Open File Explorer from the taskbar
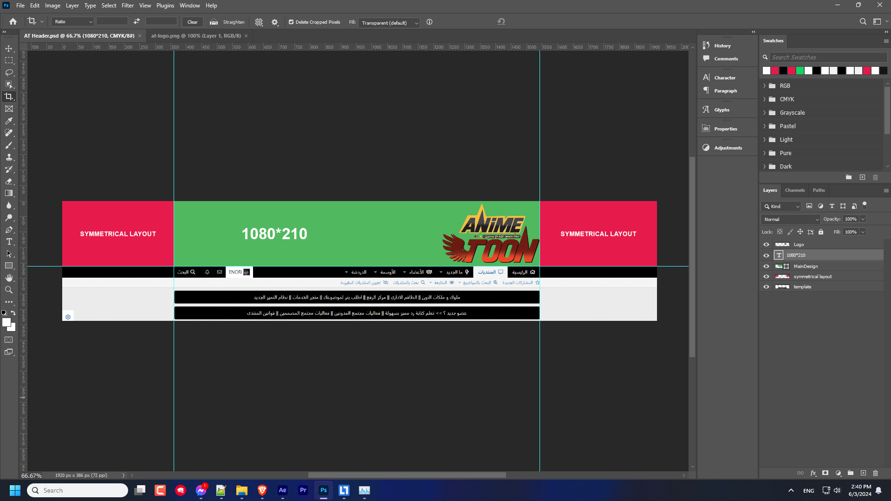This screenshot has height=501, width=891. [242, 490]
